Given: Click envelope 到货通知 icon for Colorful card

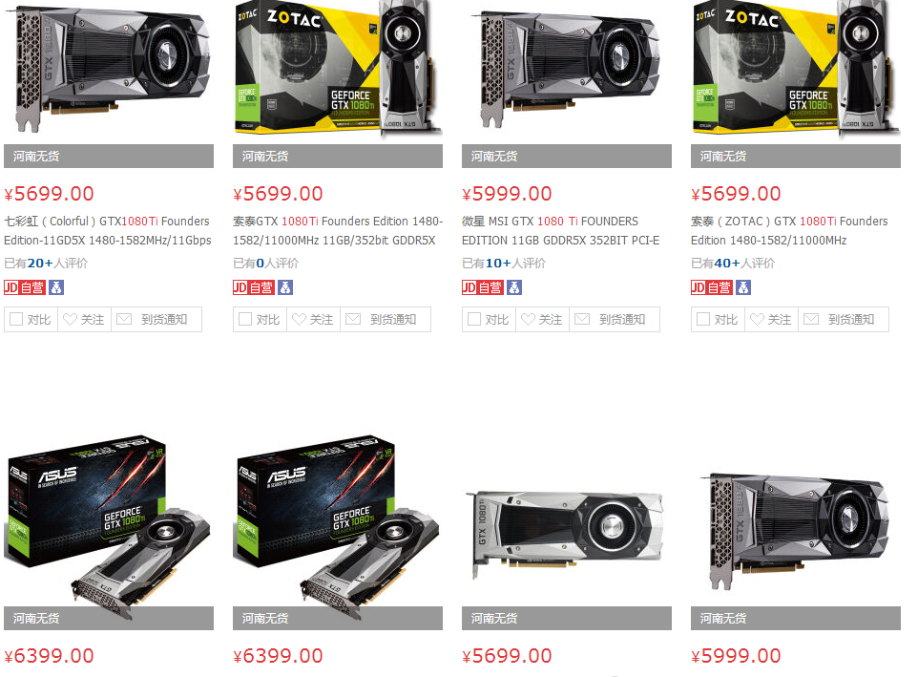Looking at the screenshot, I should [124, 319].
